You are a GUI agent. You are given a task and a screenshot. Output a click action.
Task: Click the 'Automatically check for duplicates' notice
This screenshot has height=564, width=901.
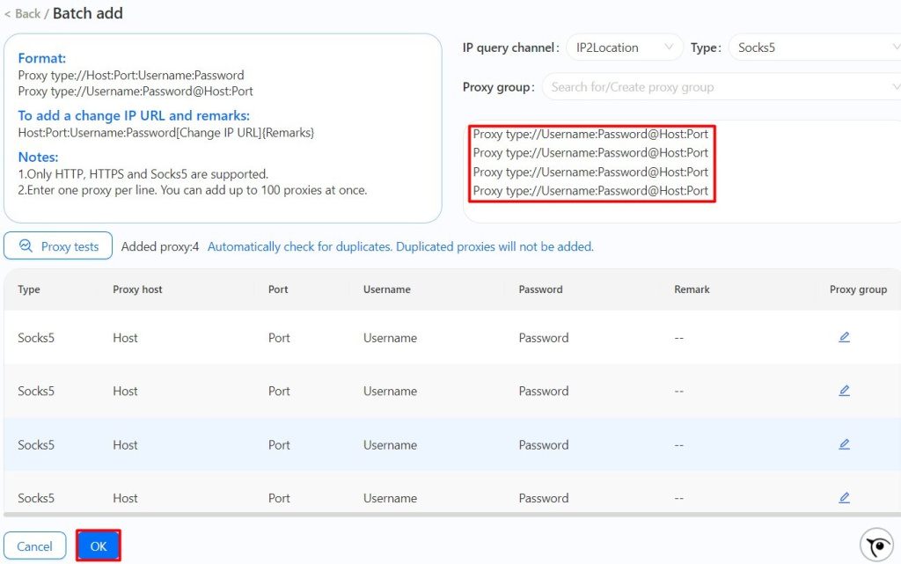tap(400, 246)
